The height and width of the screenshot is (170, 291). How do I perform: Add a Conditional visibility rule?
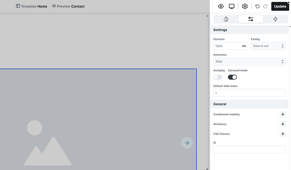coord(283,115)
